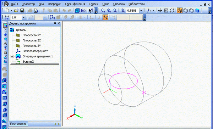
Task: Click the rotate view icon
Action: tap(172, 11)
